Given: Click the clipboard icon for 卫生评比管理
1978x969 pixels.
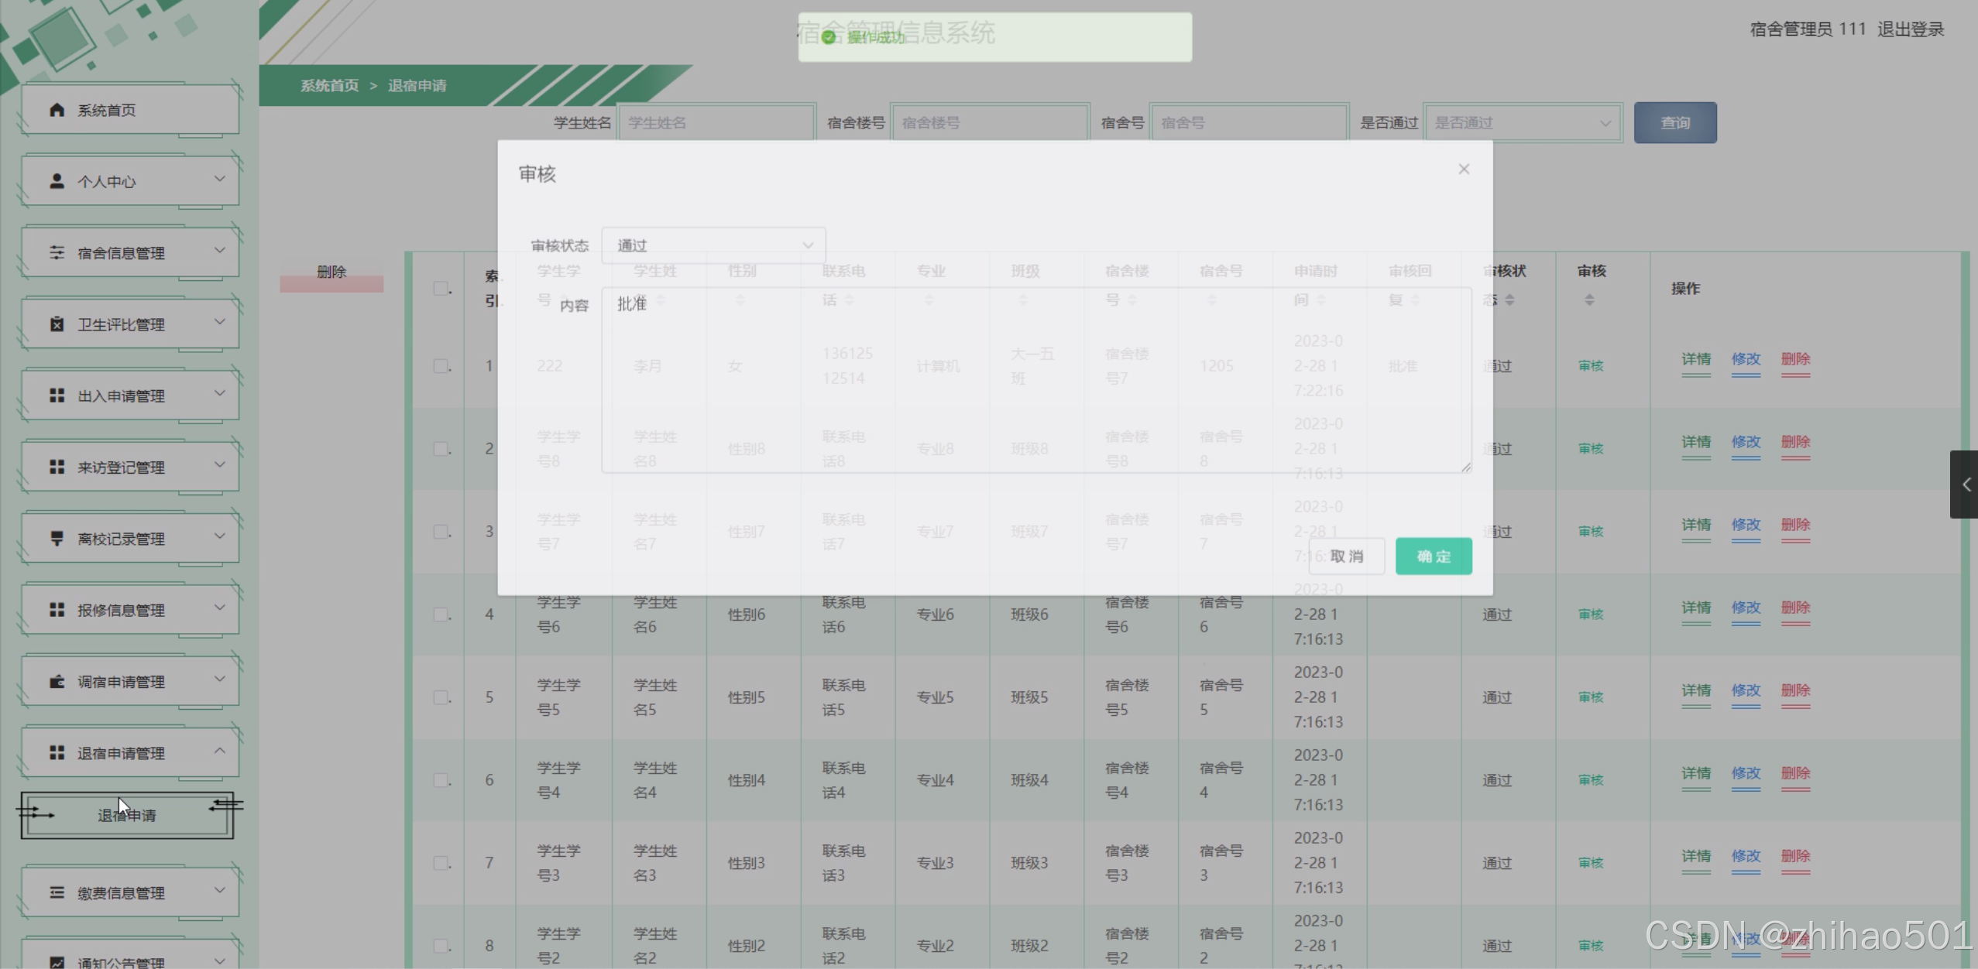Looking at the screenshot, I should (x=57, y=324).
